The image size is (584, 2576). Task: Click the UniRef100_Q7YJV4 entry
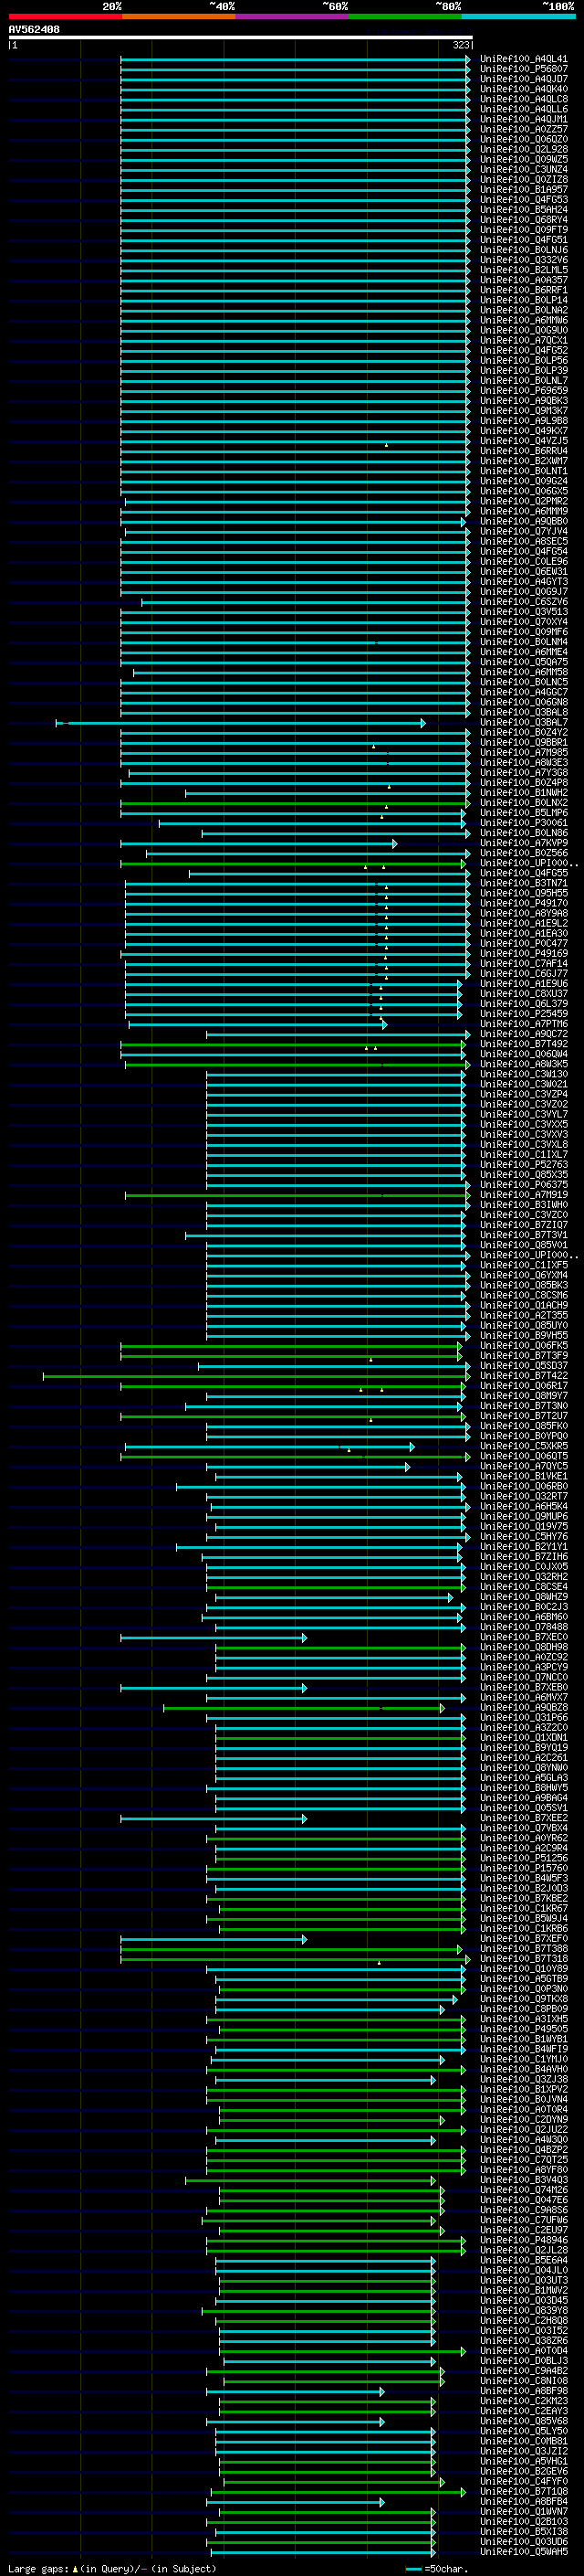524,531
